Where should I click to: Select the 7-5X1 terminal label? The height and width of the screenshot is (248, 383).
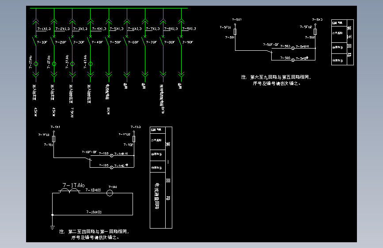point(237,19)
